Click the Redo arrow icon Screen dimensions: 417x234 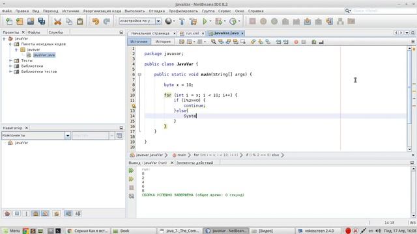click(107, 21)
